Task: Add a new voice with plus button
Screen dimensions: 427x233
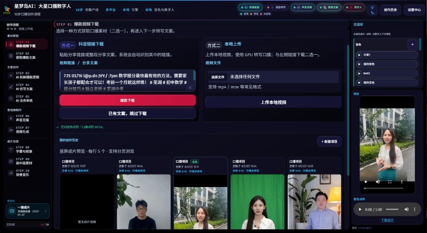Action: pos(412,45)
